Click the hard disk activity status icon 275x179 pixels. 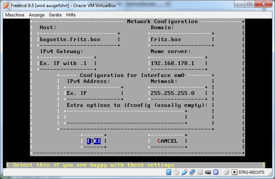[x=169, y=172]
